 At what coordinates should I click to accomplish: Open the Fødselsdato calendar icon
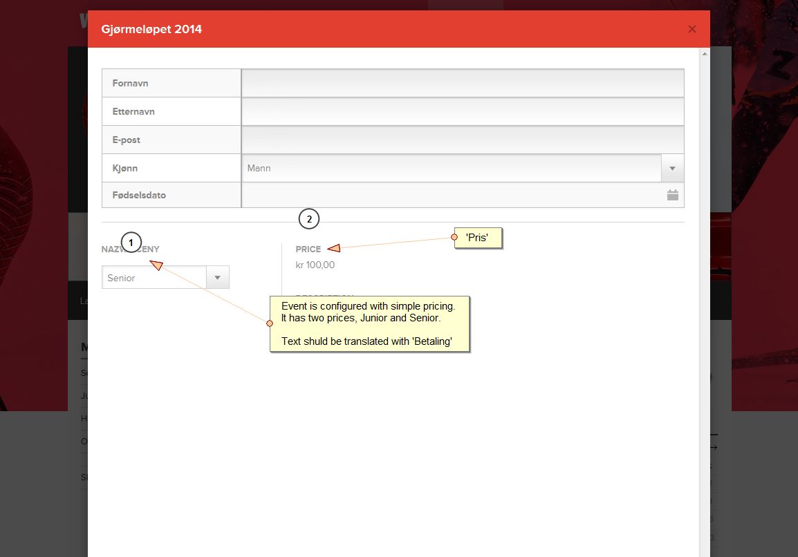point(672,195)
